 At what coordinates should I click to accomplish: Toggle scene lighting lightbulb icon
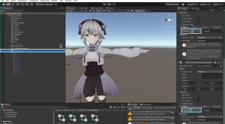tap(90, 11)
